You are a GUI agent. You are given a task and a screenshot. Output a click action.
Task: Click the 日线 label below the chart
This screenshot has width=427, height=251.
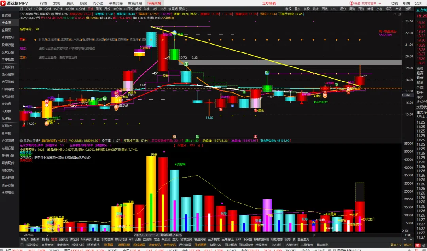pyautogui.click(x=408, y=235)
